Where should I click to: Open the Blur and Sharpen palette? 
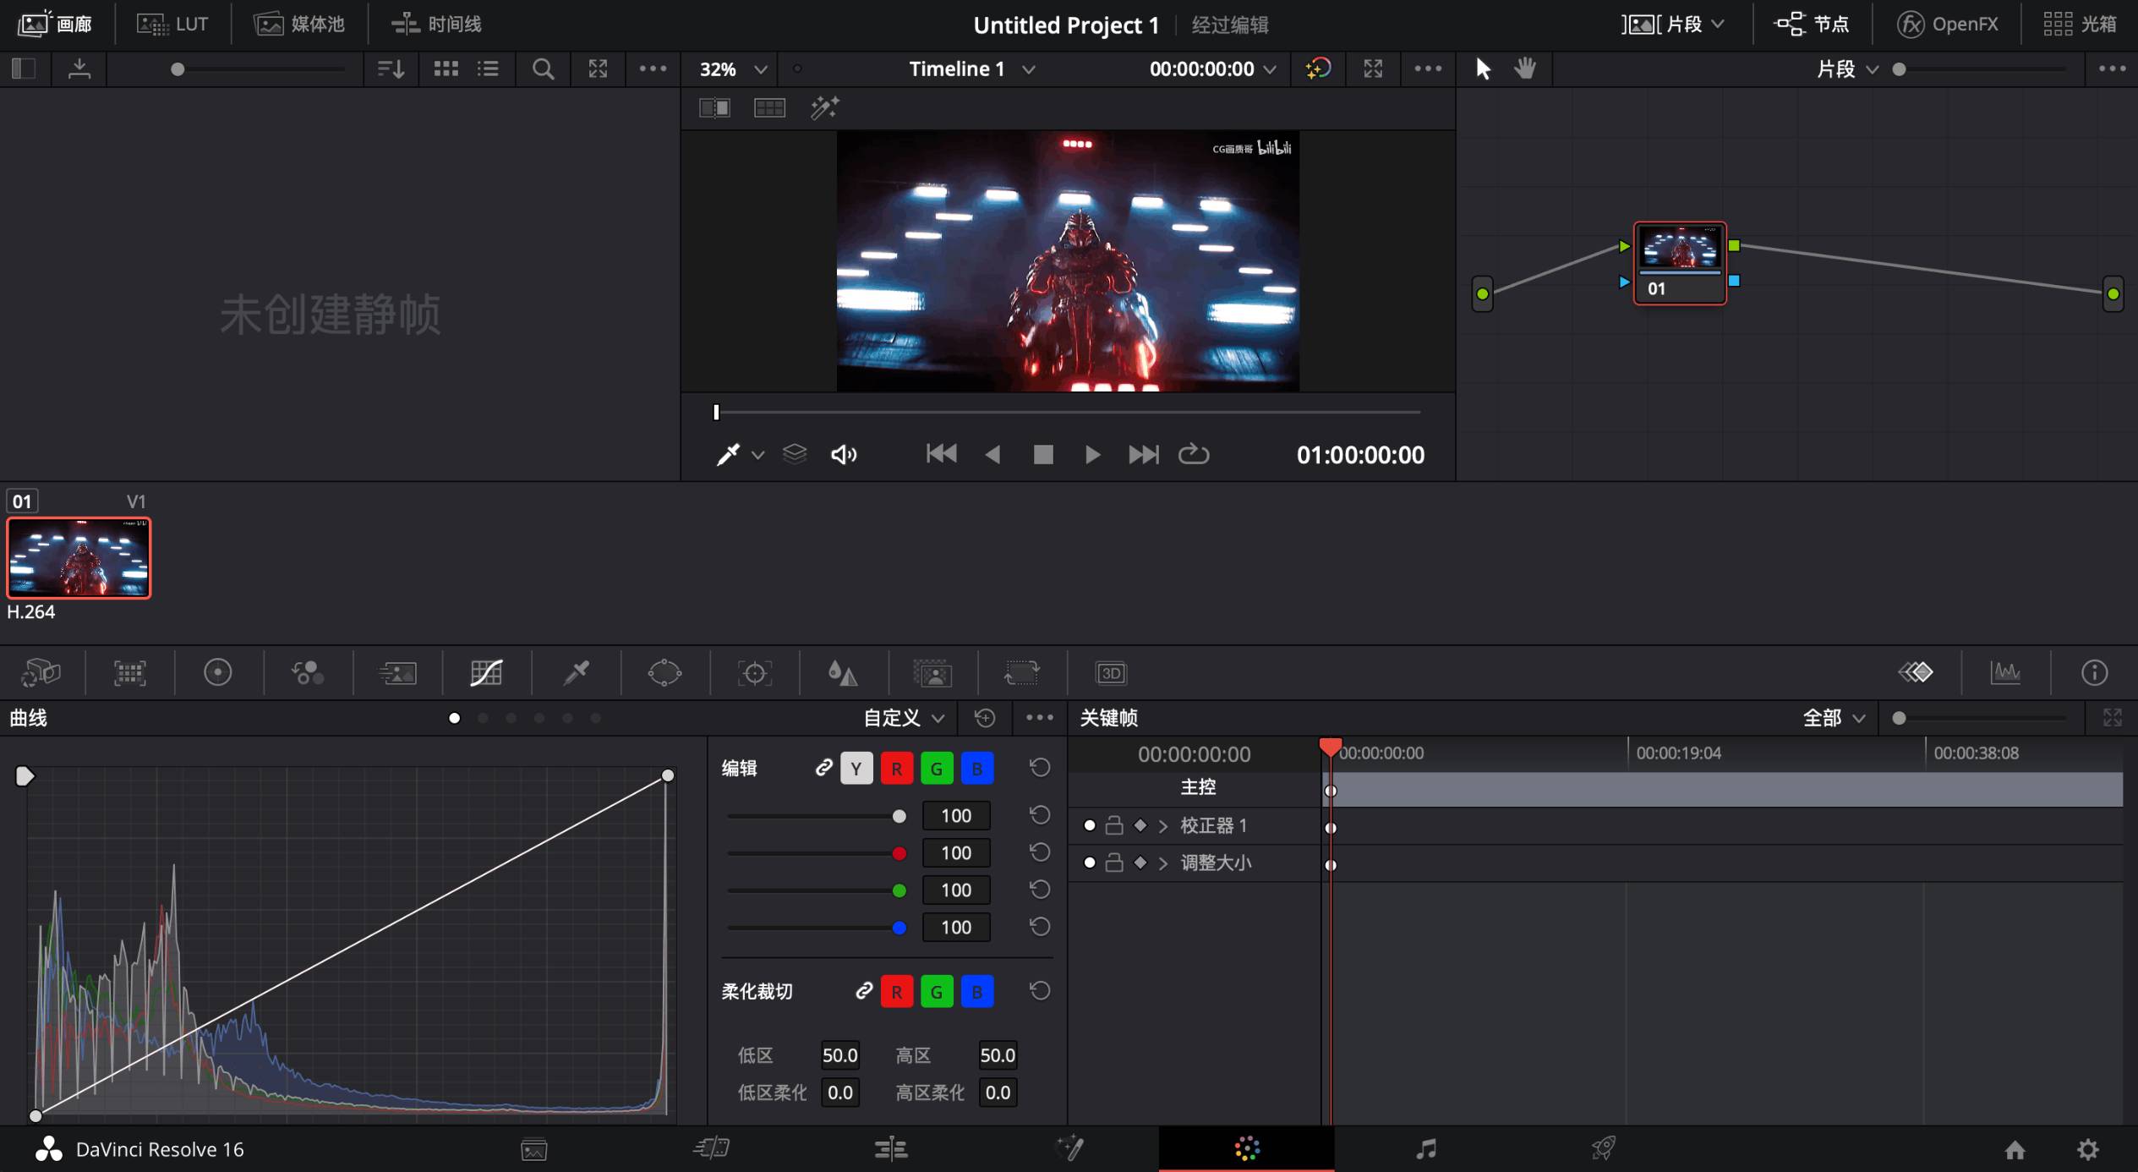(x=843, y=673)
